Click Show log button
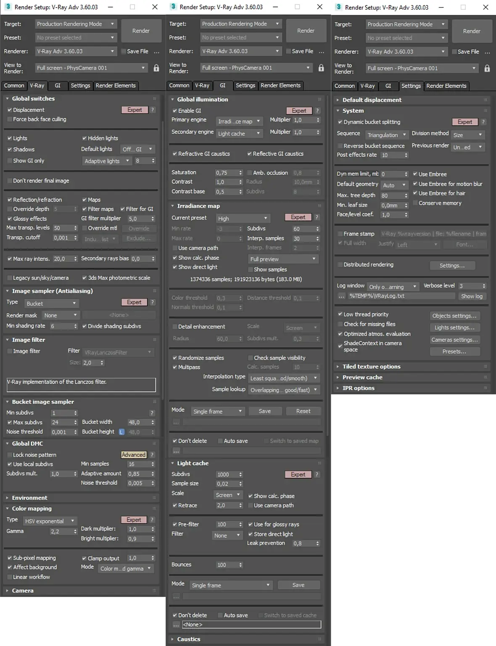This screenshot has width=496, height=646. (x=472, y=296)
